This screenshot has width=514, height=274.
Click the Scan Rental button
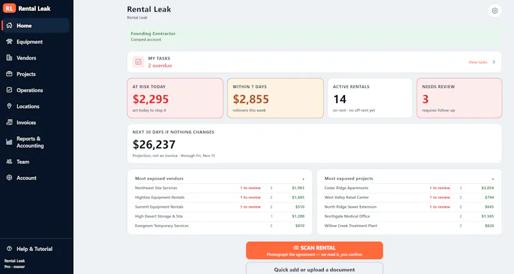pos(314,251)
